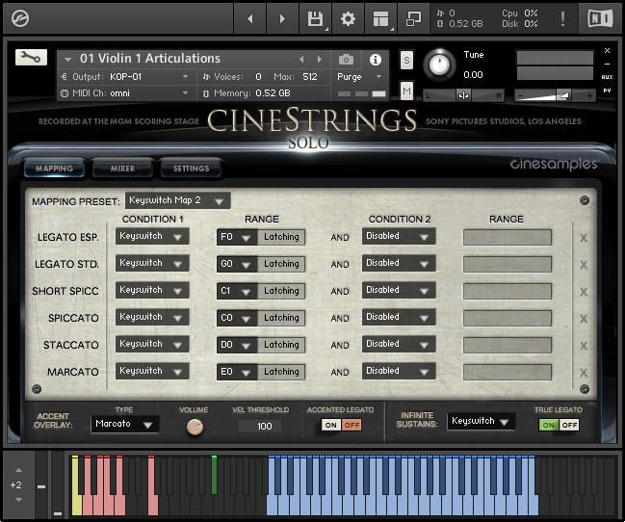Show instrument info icon
The width and height of the screenshot is (625, 522).
click(x=375, y=60)
